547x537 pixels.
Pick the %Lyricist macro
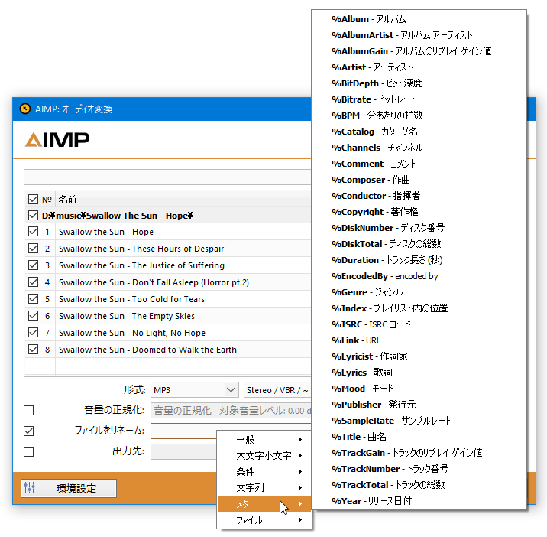[x=419, y=356]
